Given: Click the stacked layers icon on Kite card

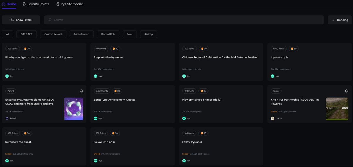Looking at the screenshot, I should click(347, 91).
